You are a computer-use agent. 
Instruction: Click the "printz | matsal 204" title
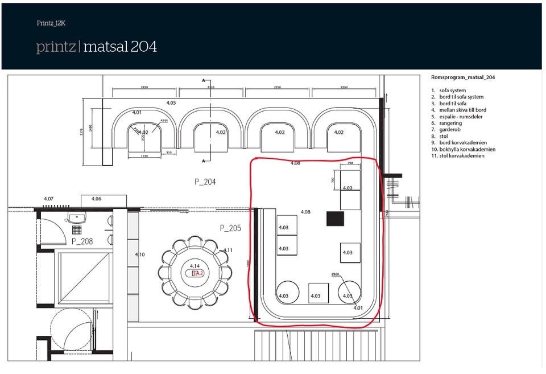pyautogui.click(x=97, y=46)
